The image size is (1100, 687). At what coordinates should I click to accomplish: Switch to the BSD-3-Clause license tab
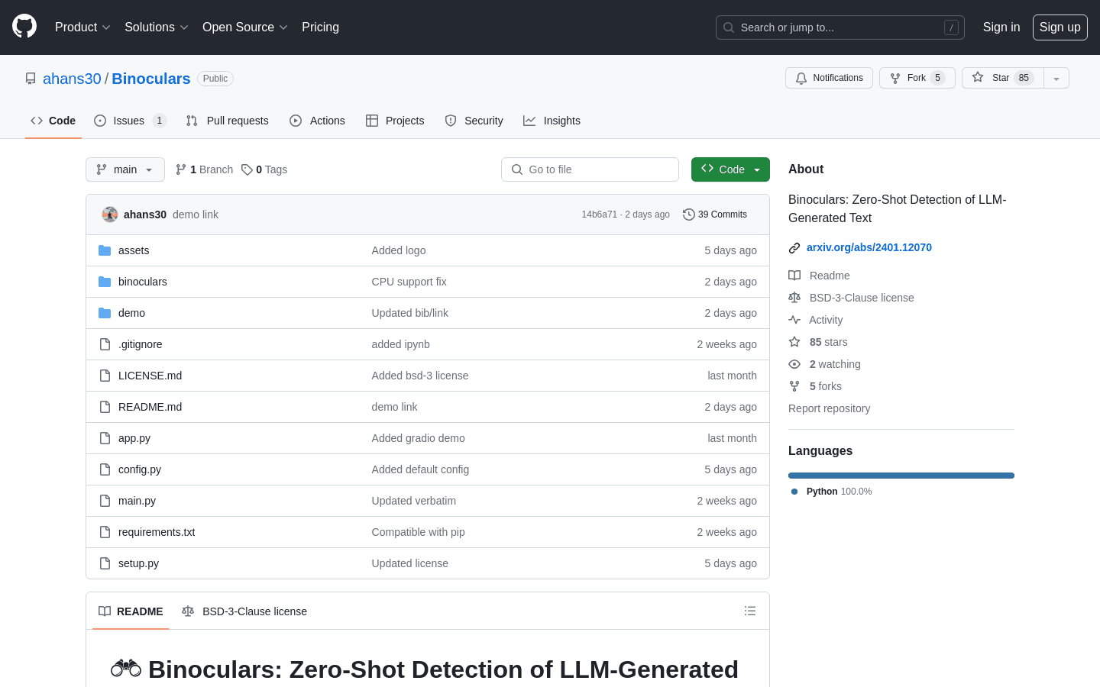[244, 611]
